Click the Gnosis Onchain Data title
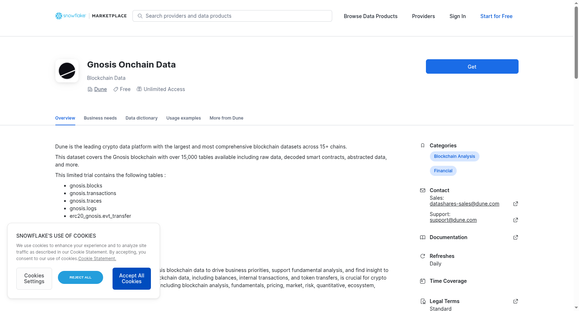Viewport: 579px width, 311px height. pos(131,65)
